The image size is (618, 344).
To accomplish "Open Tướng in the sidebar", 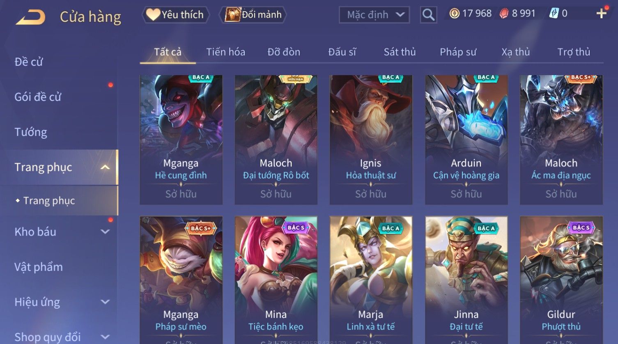I will point(31,132).
